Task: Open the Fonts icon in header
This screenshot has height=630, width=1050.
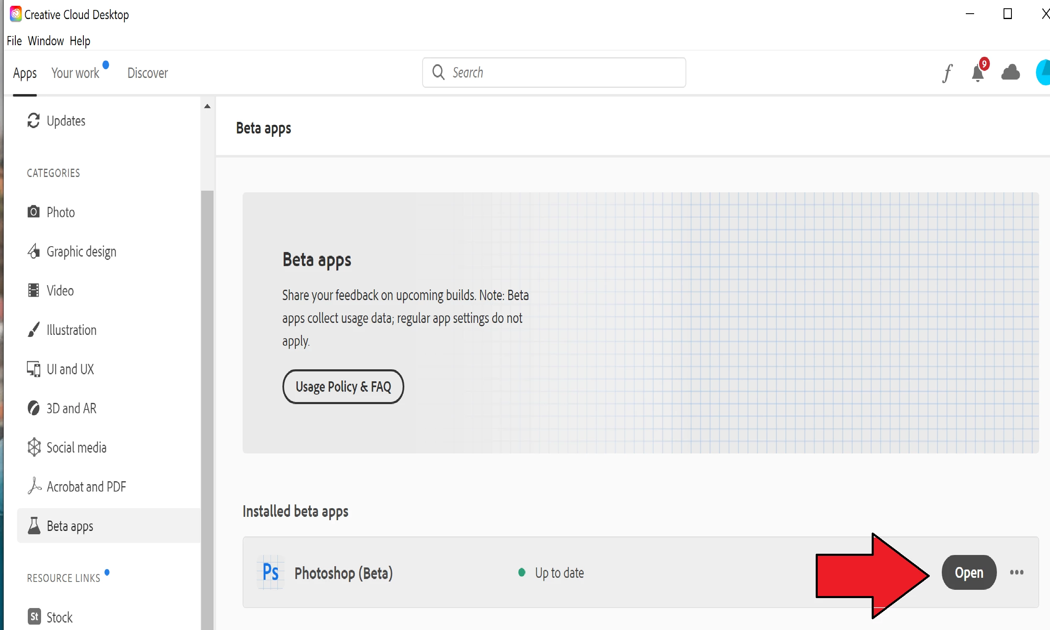Action: [947, 73]
